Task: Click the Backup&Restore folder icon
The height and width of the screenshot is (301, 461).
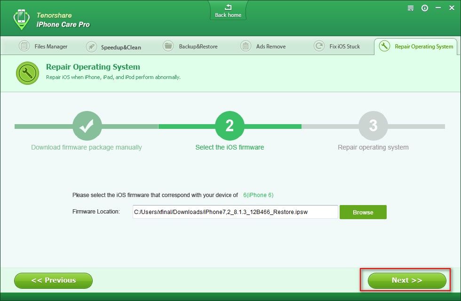Action: [x=168, y=46]
